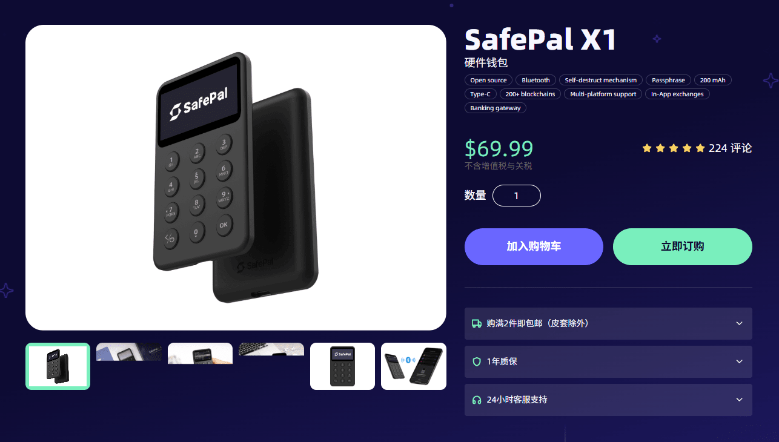
Task: Open the 224 评论 reviews link
Action: (730, 148)
